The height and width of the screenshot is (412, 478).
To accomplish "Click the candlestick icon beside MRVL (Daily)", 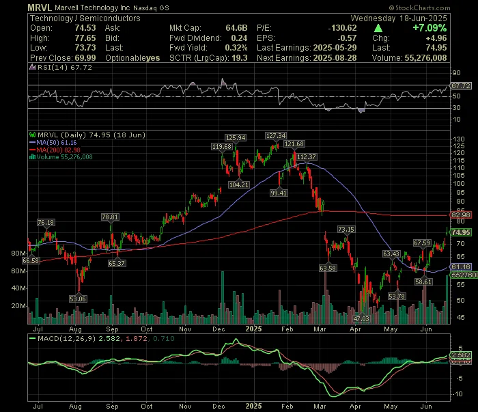I will click(x=32, y=135).
